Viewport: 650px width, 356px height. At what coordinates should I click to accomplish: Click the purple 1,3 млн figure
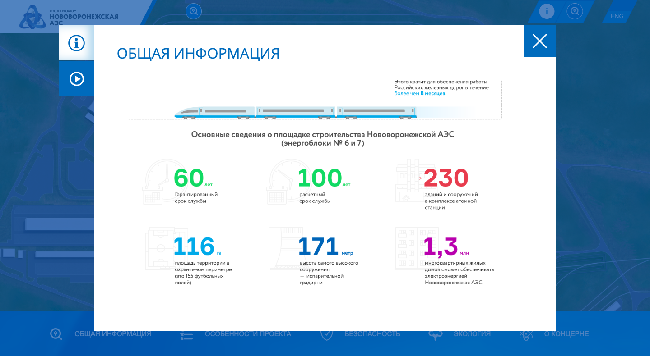[x=441, y=246]
